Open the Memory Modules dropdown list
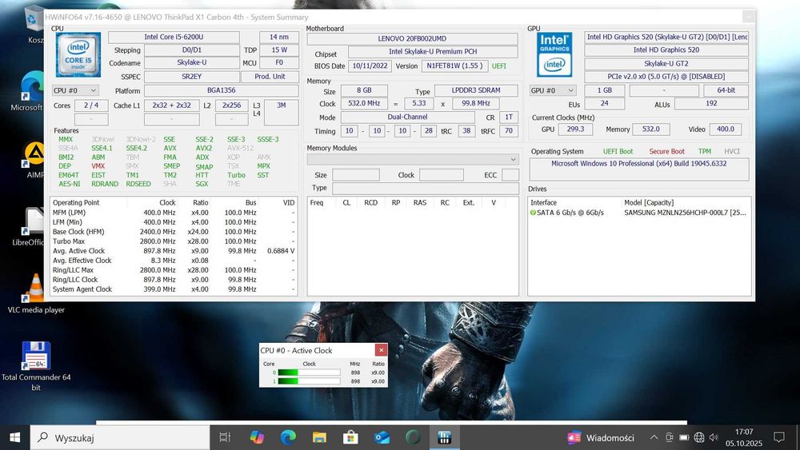Viewport: 800px width, 450px height. tap(413, 159)
